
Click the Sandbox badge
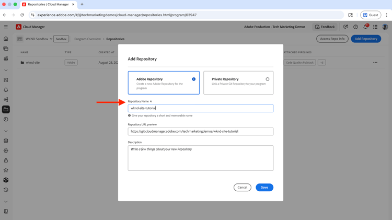coord(61,39)
